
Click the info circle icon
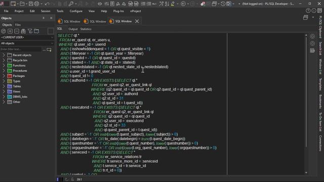click(314, 11)
